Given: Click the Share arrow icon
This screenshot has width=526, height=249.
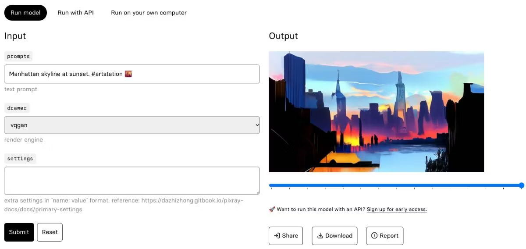Looking at the screenshot, I should pyautogui.click(x=277, y=236).
